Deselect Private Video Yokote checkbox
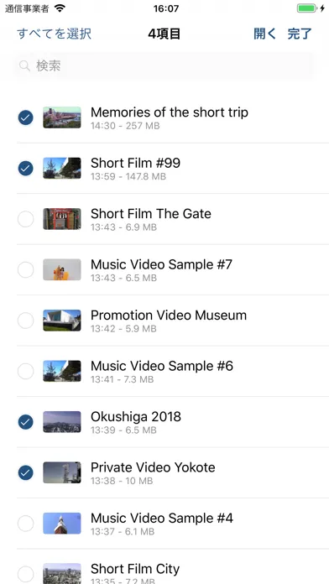 [x=26, y=472]
